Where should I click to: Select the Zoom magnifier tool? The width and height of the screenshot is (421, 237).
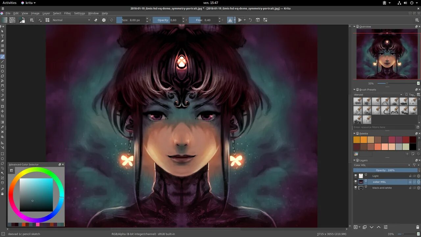pos(2,189)
